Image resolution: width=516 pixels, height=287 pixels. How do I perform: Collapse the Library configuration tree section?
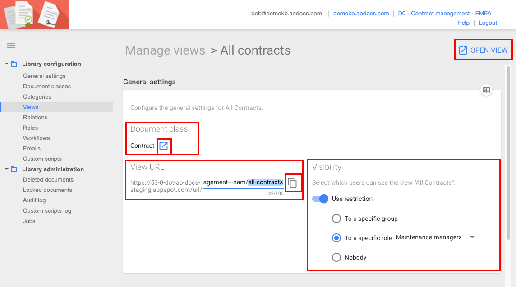(7, 64)
